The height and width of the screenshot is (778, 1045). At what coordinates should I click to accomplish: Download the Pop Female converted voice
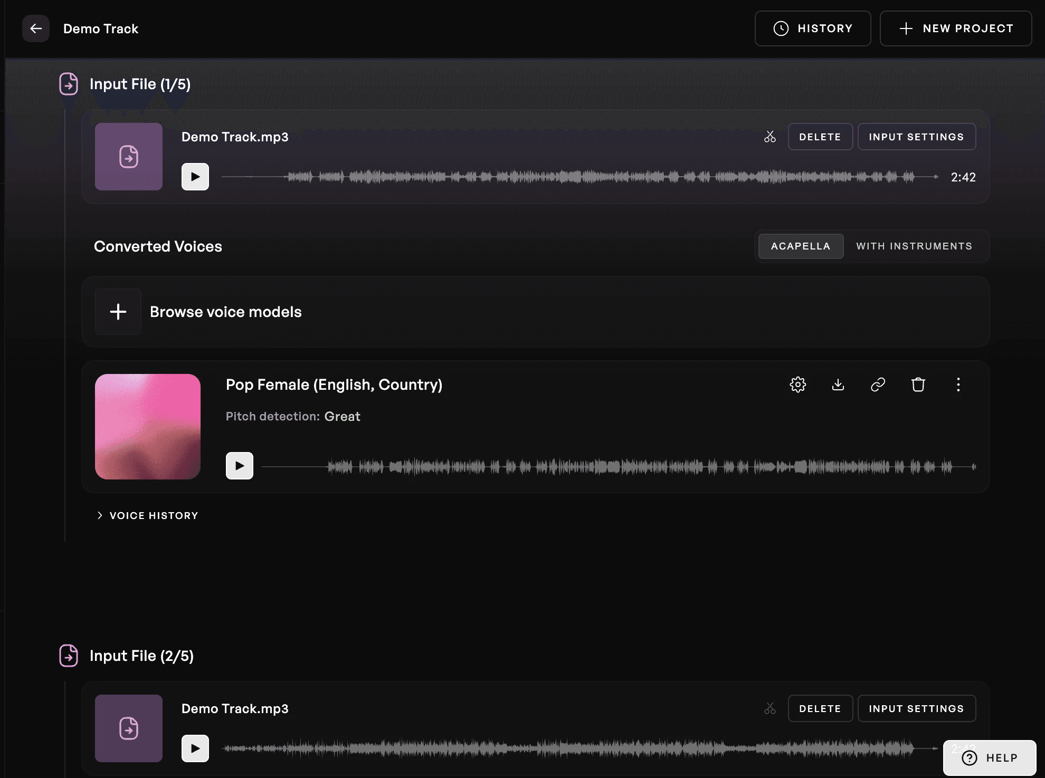click(838, 385)
